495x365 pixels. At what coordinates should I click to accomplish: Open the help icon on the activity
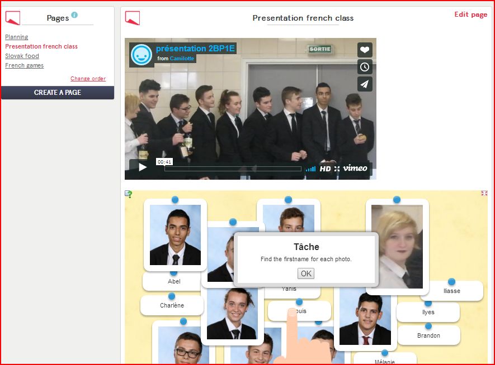[128, 194]
